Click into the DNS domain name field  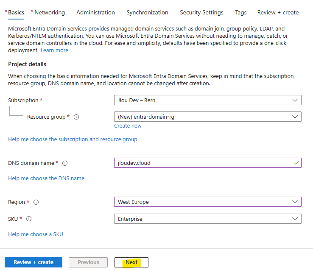pyautogui.click(x=207, y=163)
